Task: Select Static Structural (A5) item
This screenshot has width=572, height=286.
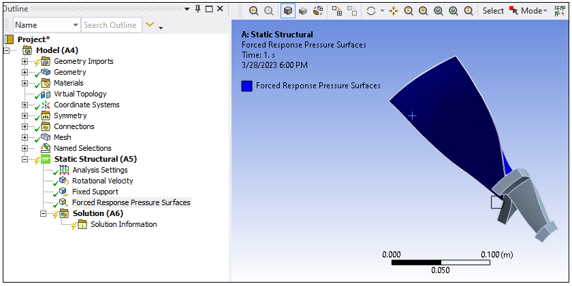Action: click(x=95, y=159)
